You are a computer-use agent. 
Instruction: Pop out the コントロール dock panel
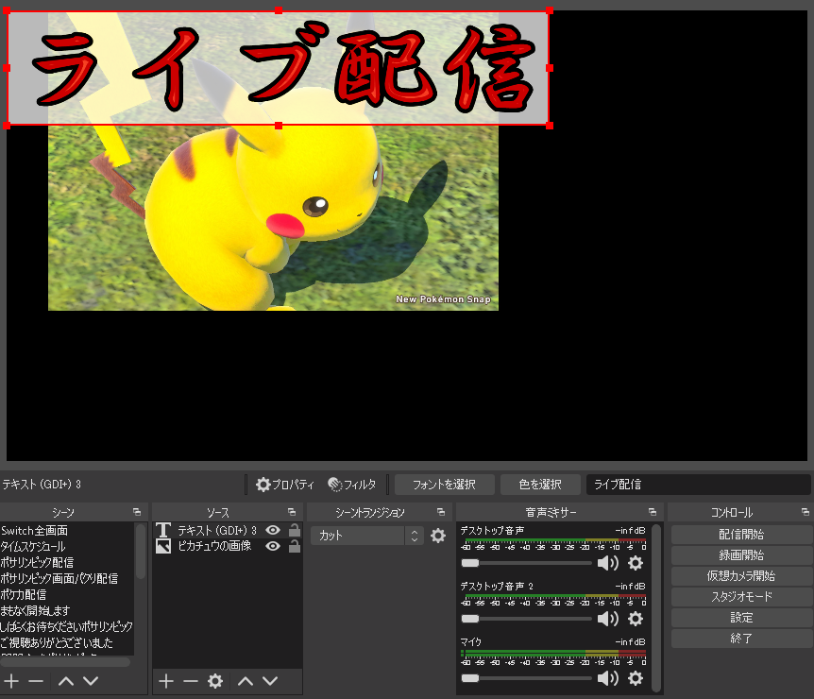(806, 512)
